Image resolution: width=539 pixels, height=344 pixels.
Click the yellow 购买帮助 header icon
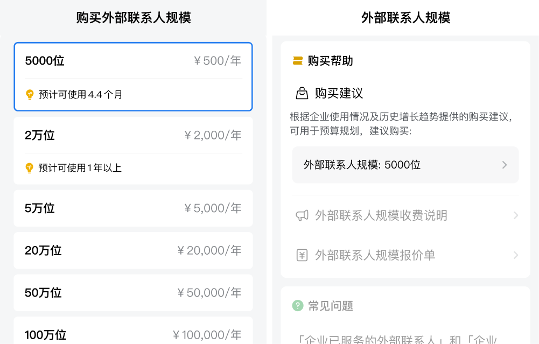coord(298,61)
